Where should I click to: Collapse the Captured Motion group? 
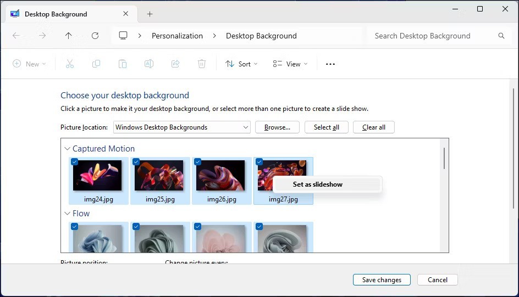tap(67, 149)
